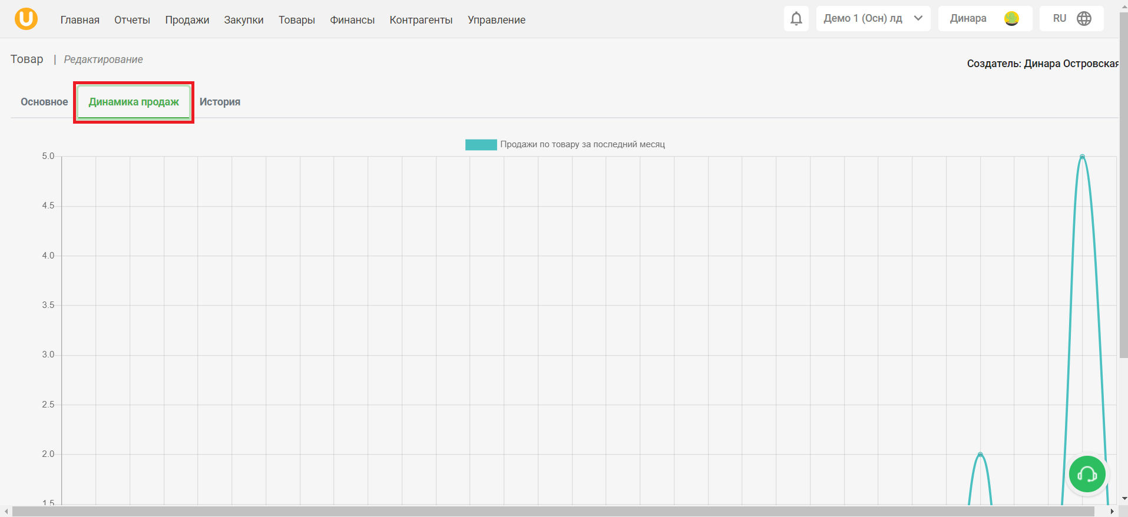Open the Отчеты menu
The height and width of the screenshot is (517, 1128).
[x=132, y=20]
